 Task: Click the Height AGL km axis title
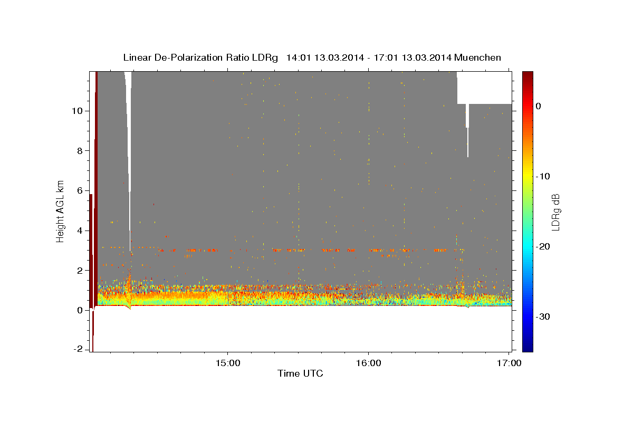pyautogui.click(x=61, y=211)
